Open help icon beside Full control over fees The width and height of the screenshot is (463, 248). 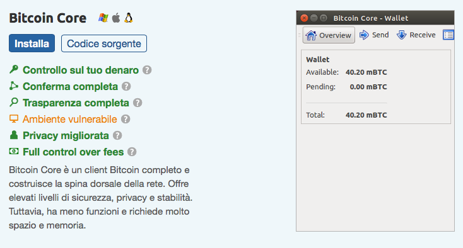click(132, 152)
